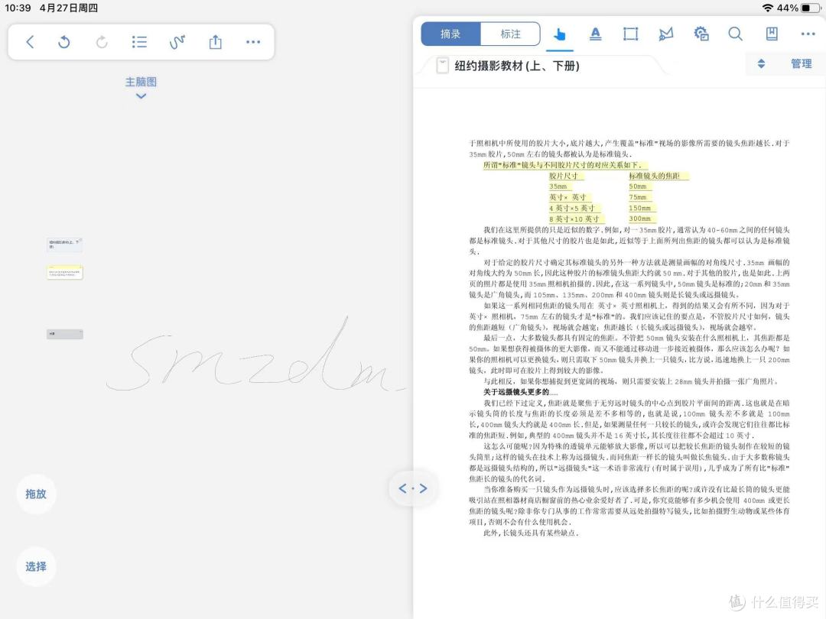
Task: Pick the lasso excerpt tool
Action: 665,34
